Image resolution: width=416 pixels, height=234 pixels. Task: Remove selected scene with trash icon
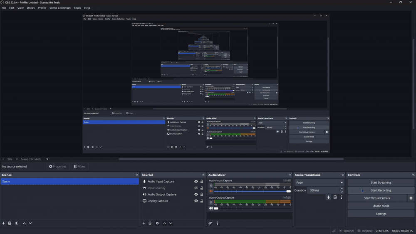click(x=10, y=223)
